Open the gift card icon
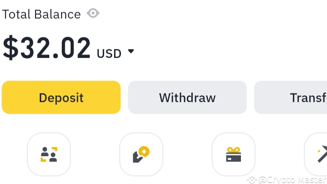327x184 pixels. 234,155
